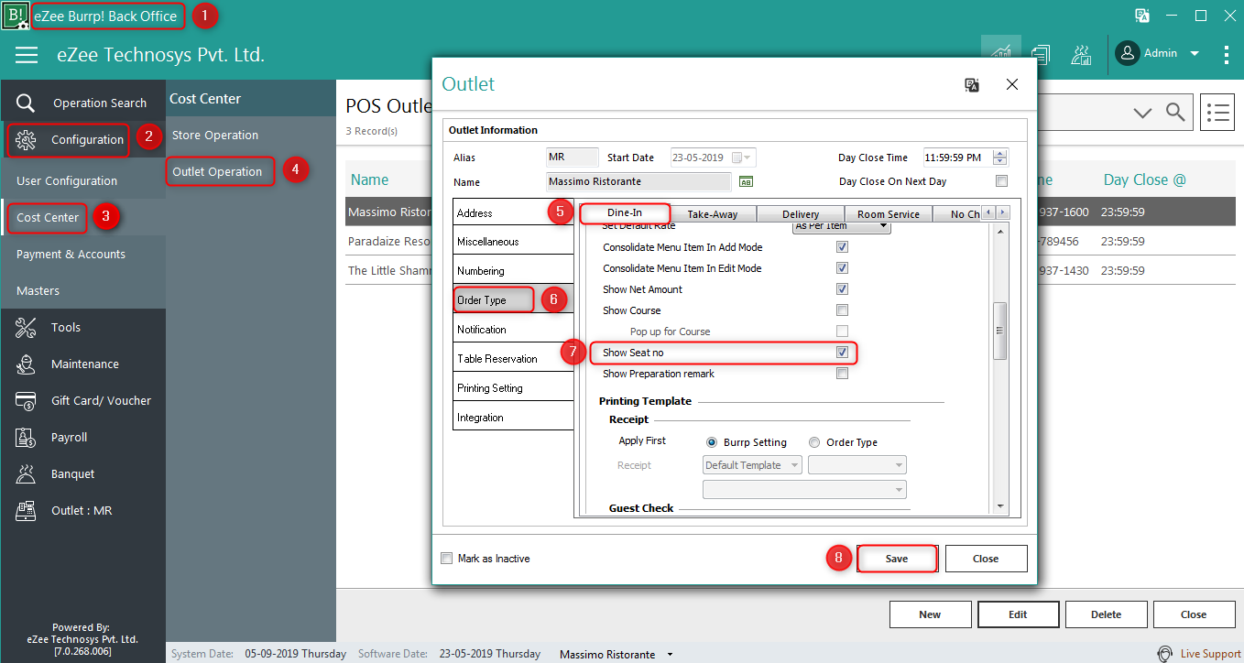Open the kitchen food report icon

point(1081,55)
